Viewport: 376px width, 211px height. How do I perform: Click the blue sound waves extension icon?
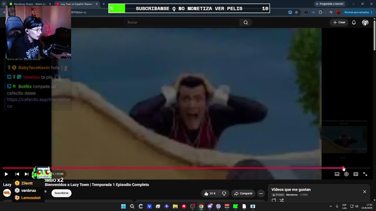click(x=313, y=12)
